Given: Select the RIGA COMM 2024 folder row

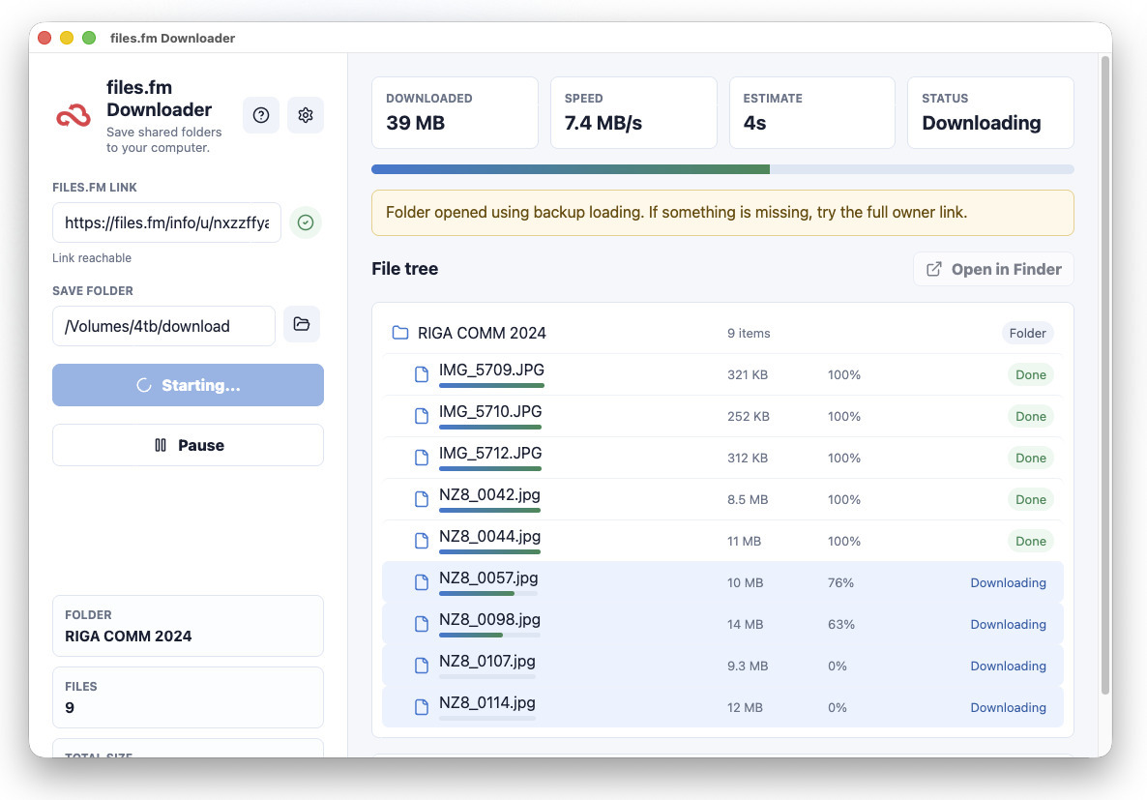Looking at the screenshot, I should (x=722, y=333).
